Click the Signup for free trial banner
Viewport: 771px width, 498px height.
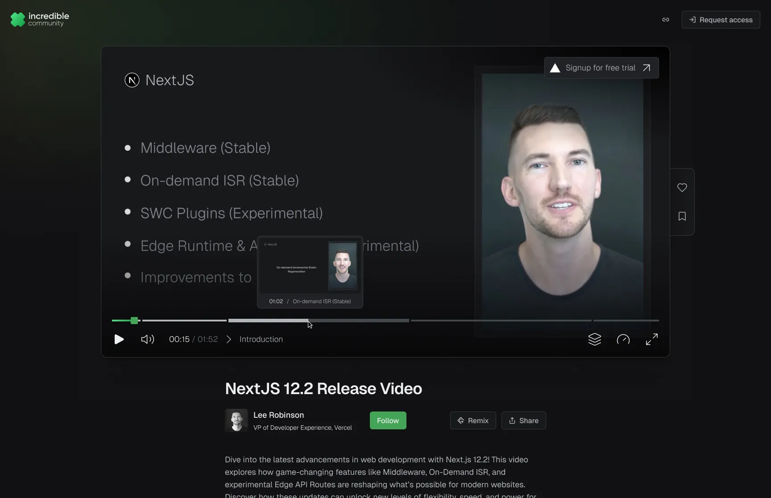(601, 68)
